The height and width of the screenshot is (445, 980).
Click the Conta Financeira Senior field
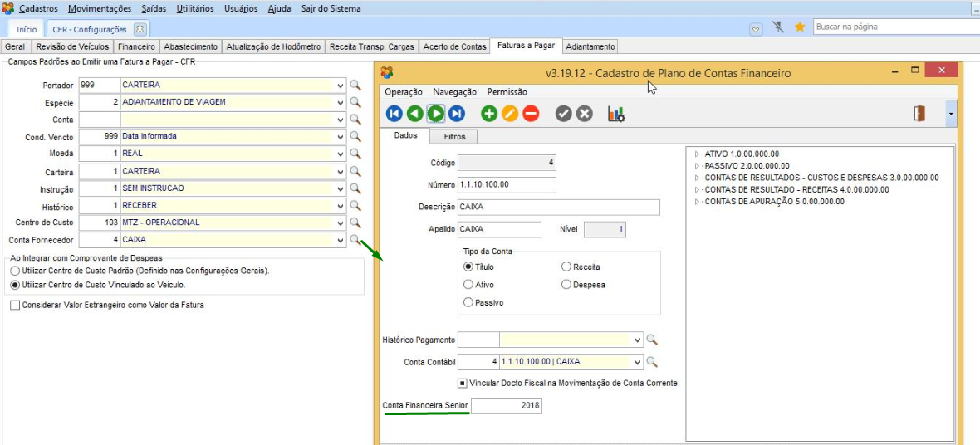pos(507,405)
